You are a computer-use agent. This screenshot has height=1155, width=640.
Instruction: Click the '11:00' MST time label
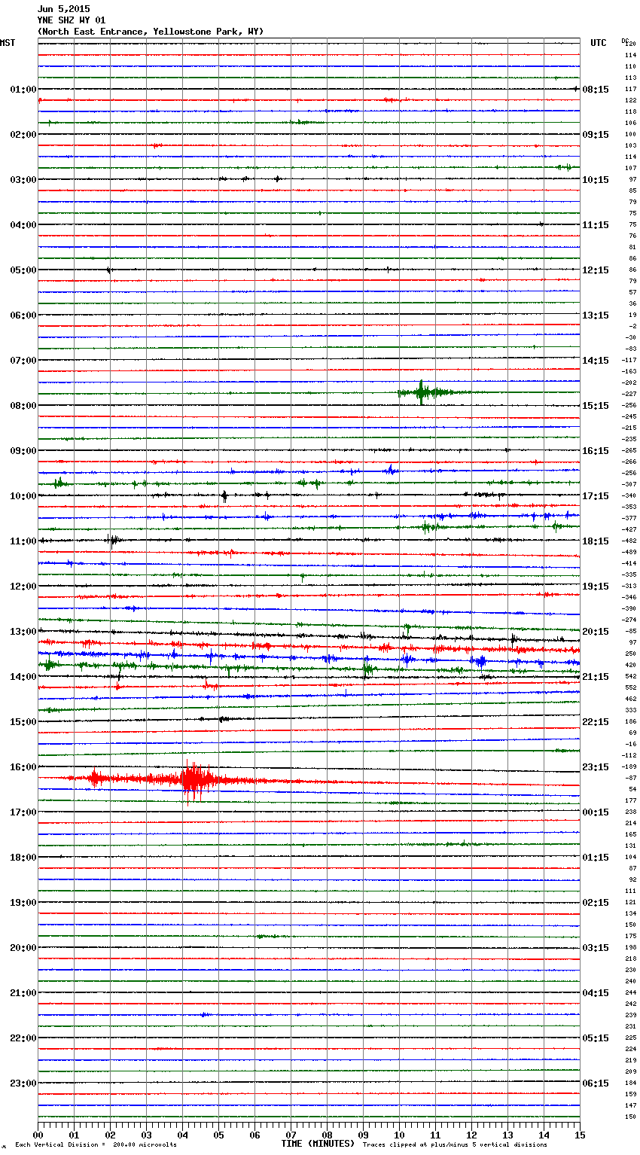click(x=23, y=541)
